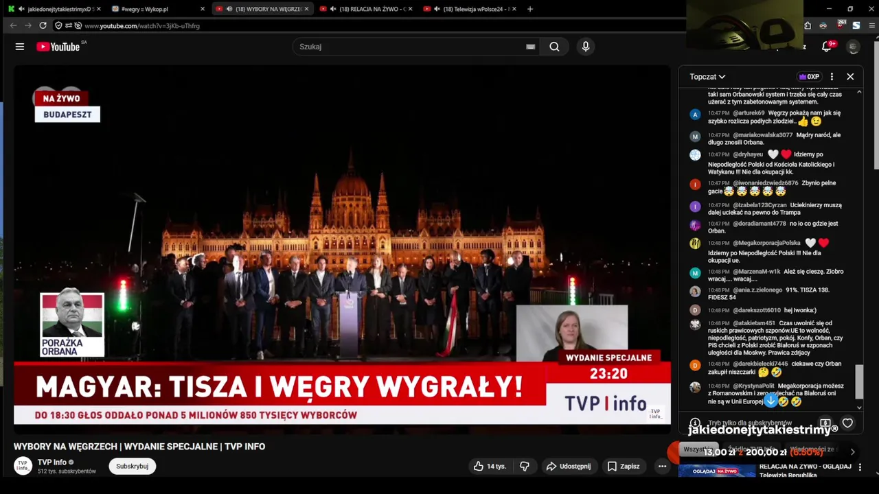Start voice search with the microphone
This screenshot has width=879, height=494.
(586, 47)
